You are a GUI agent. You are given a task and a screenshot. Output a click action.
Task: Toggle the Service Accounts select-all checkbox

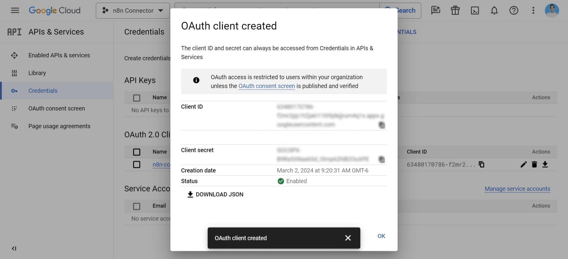pos(137,206)
